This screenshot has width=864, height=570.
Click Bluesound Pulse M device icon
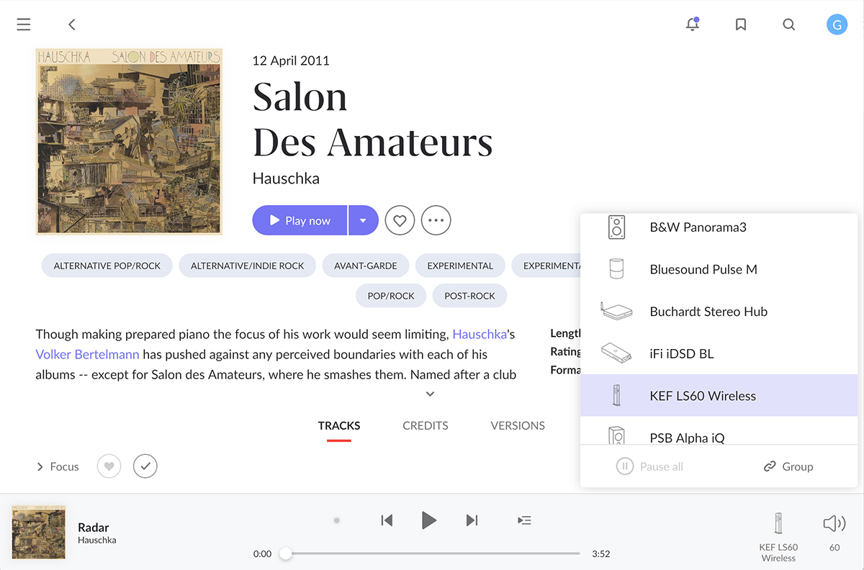click(x=616, y=269)
